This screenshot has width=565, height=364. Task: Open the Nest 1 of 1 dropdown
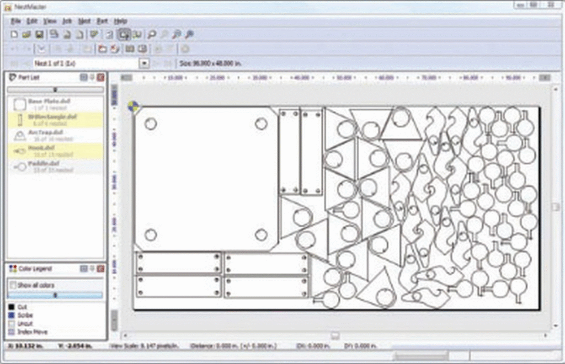coord(144,63)
